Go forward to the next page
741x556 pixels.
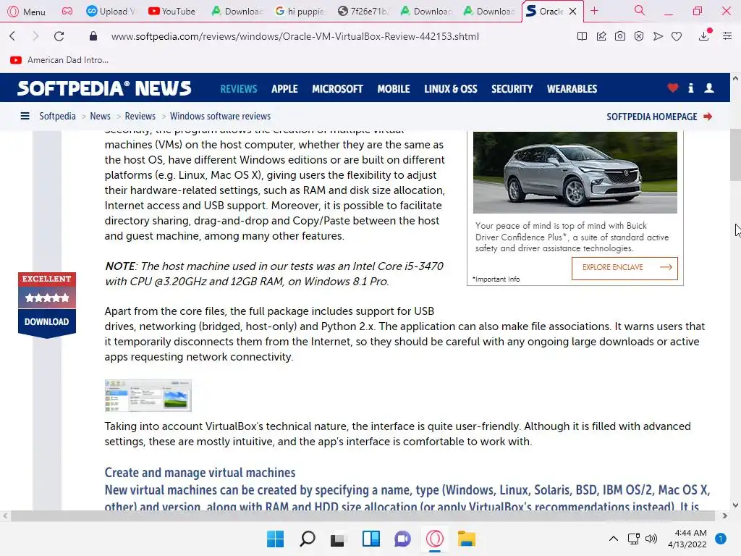[x=35, y=36]
